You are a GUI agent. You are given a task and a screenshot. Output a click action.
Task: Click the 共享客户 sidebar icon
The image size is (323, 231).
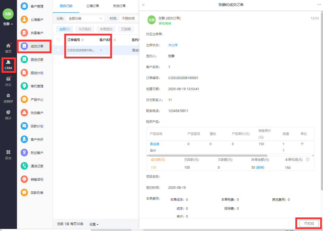click(24, 33)
